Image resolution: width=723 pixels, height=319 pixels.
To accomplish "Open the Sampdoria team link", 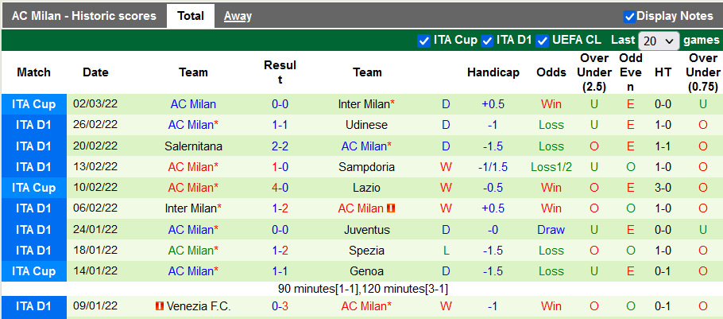I will tap(366, 167).
